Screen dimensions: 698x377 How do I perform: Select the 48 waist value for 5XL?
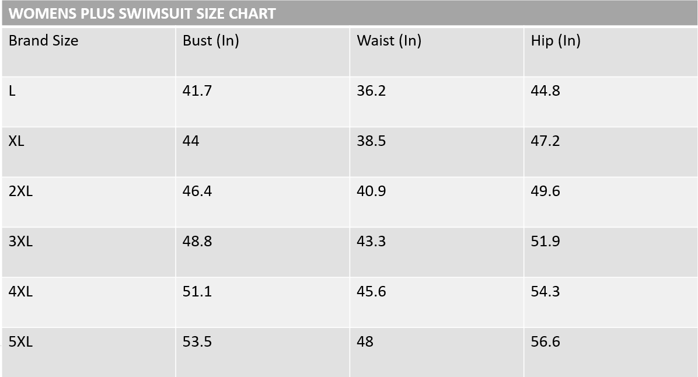(365, 342)
